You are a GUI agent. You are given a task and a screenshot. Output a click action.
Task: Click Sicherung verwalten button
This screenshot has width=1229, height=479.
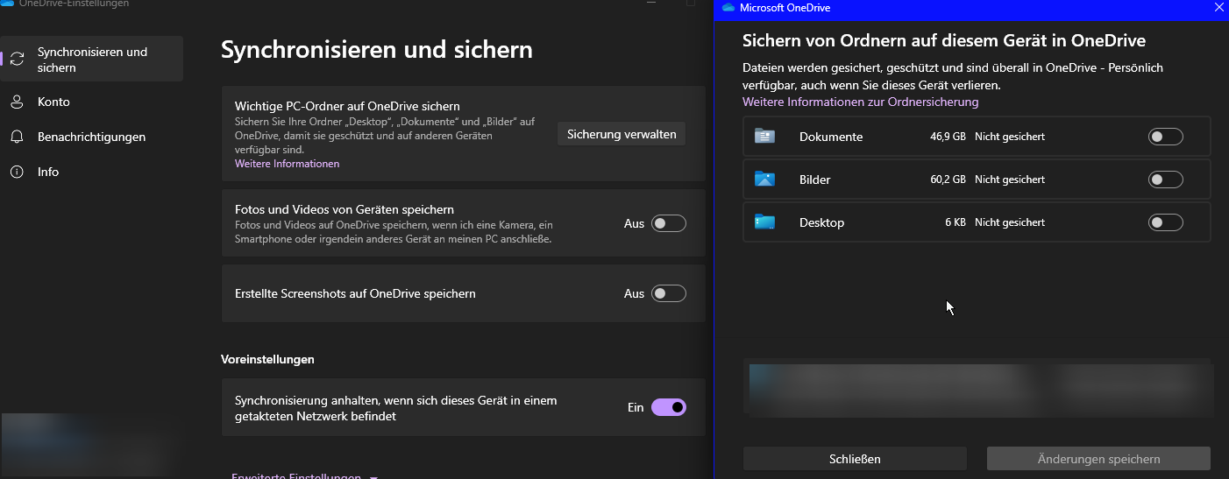click(x=622, y=134)
